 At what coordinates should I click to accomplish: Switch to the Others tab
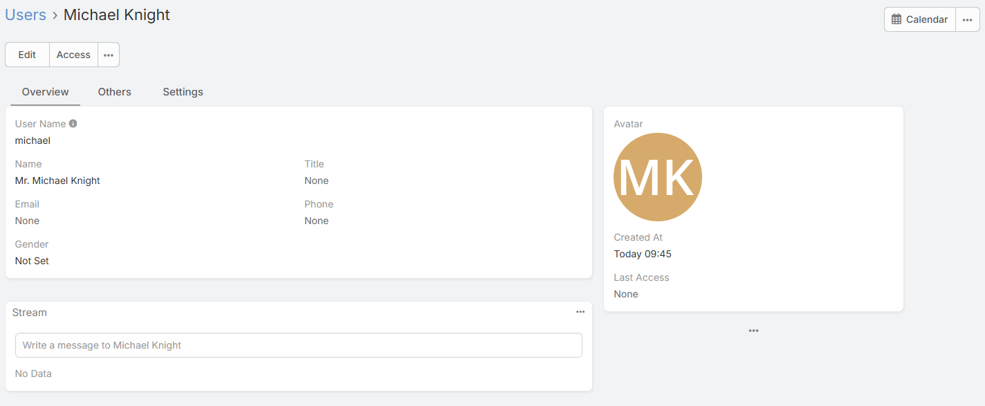click(x=114, y=92)
